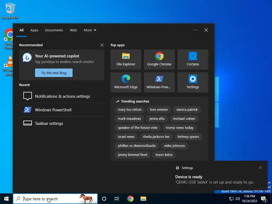Open File Explorer from Top apps
The height and width of the screenshot is (204, 272).
tap(126, 59)
